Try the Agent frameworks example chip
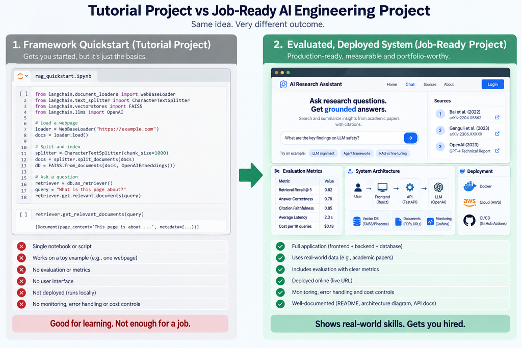 [357, 153]
